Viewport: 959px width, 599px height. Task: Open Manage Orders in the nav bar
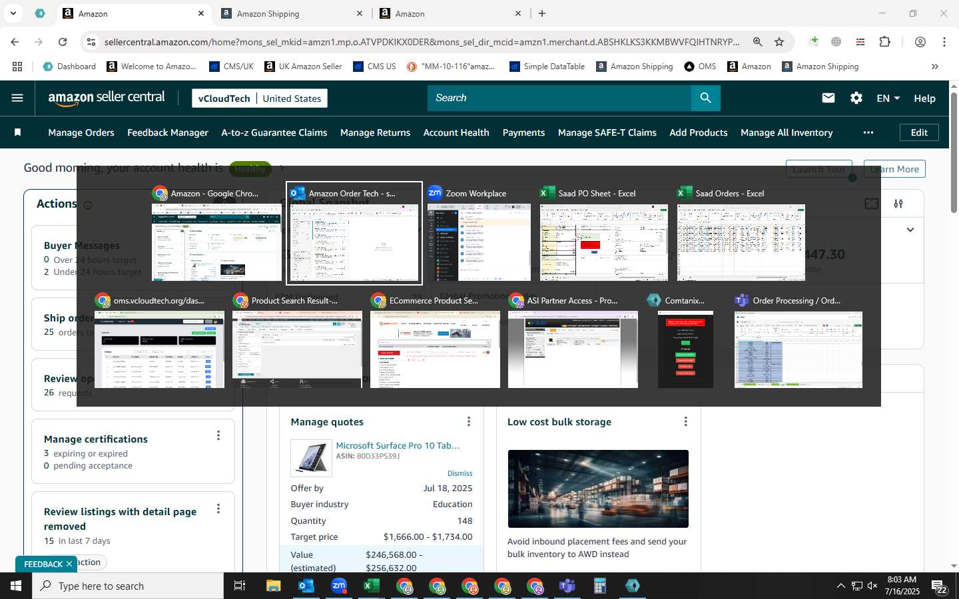81,132
